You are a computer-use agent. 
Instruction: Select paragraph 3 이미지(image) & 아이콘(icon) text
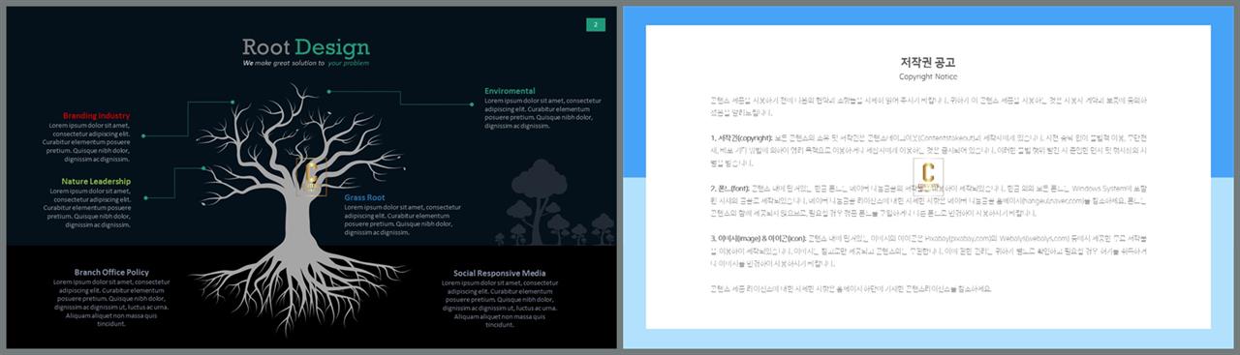tap(928, 251)
